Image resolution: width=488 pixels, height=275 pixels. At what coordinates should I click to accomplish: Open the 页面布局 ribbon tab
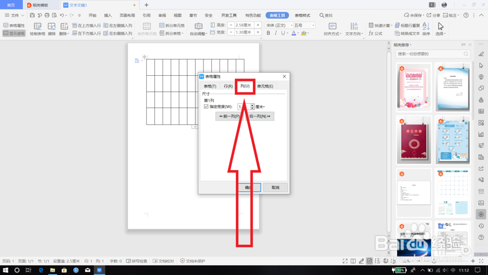point(127,15)
